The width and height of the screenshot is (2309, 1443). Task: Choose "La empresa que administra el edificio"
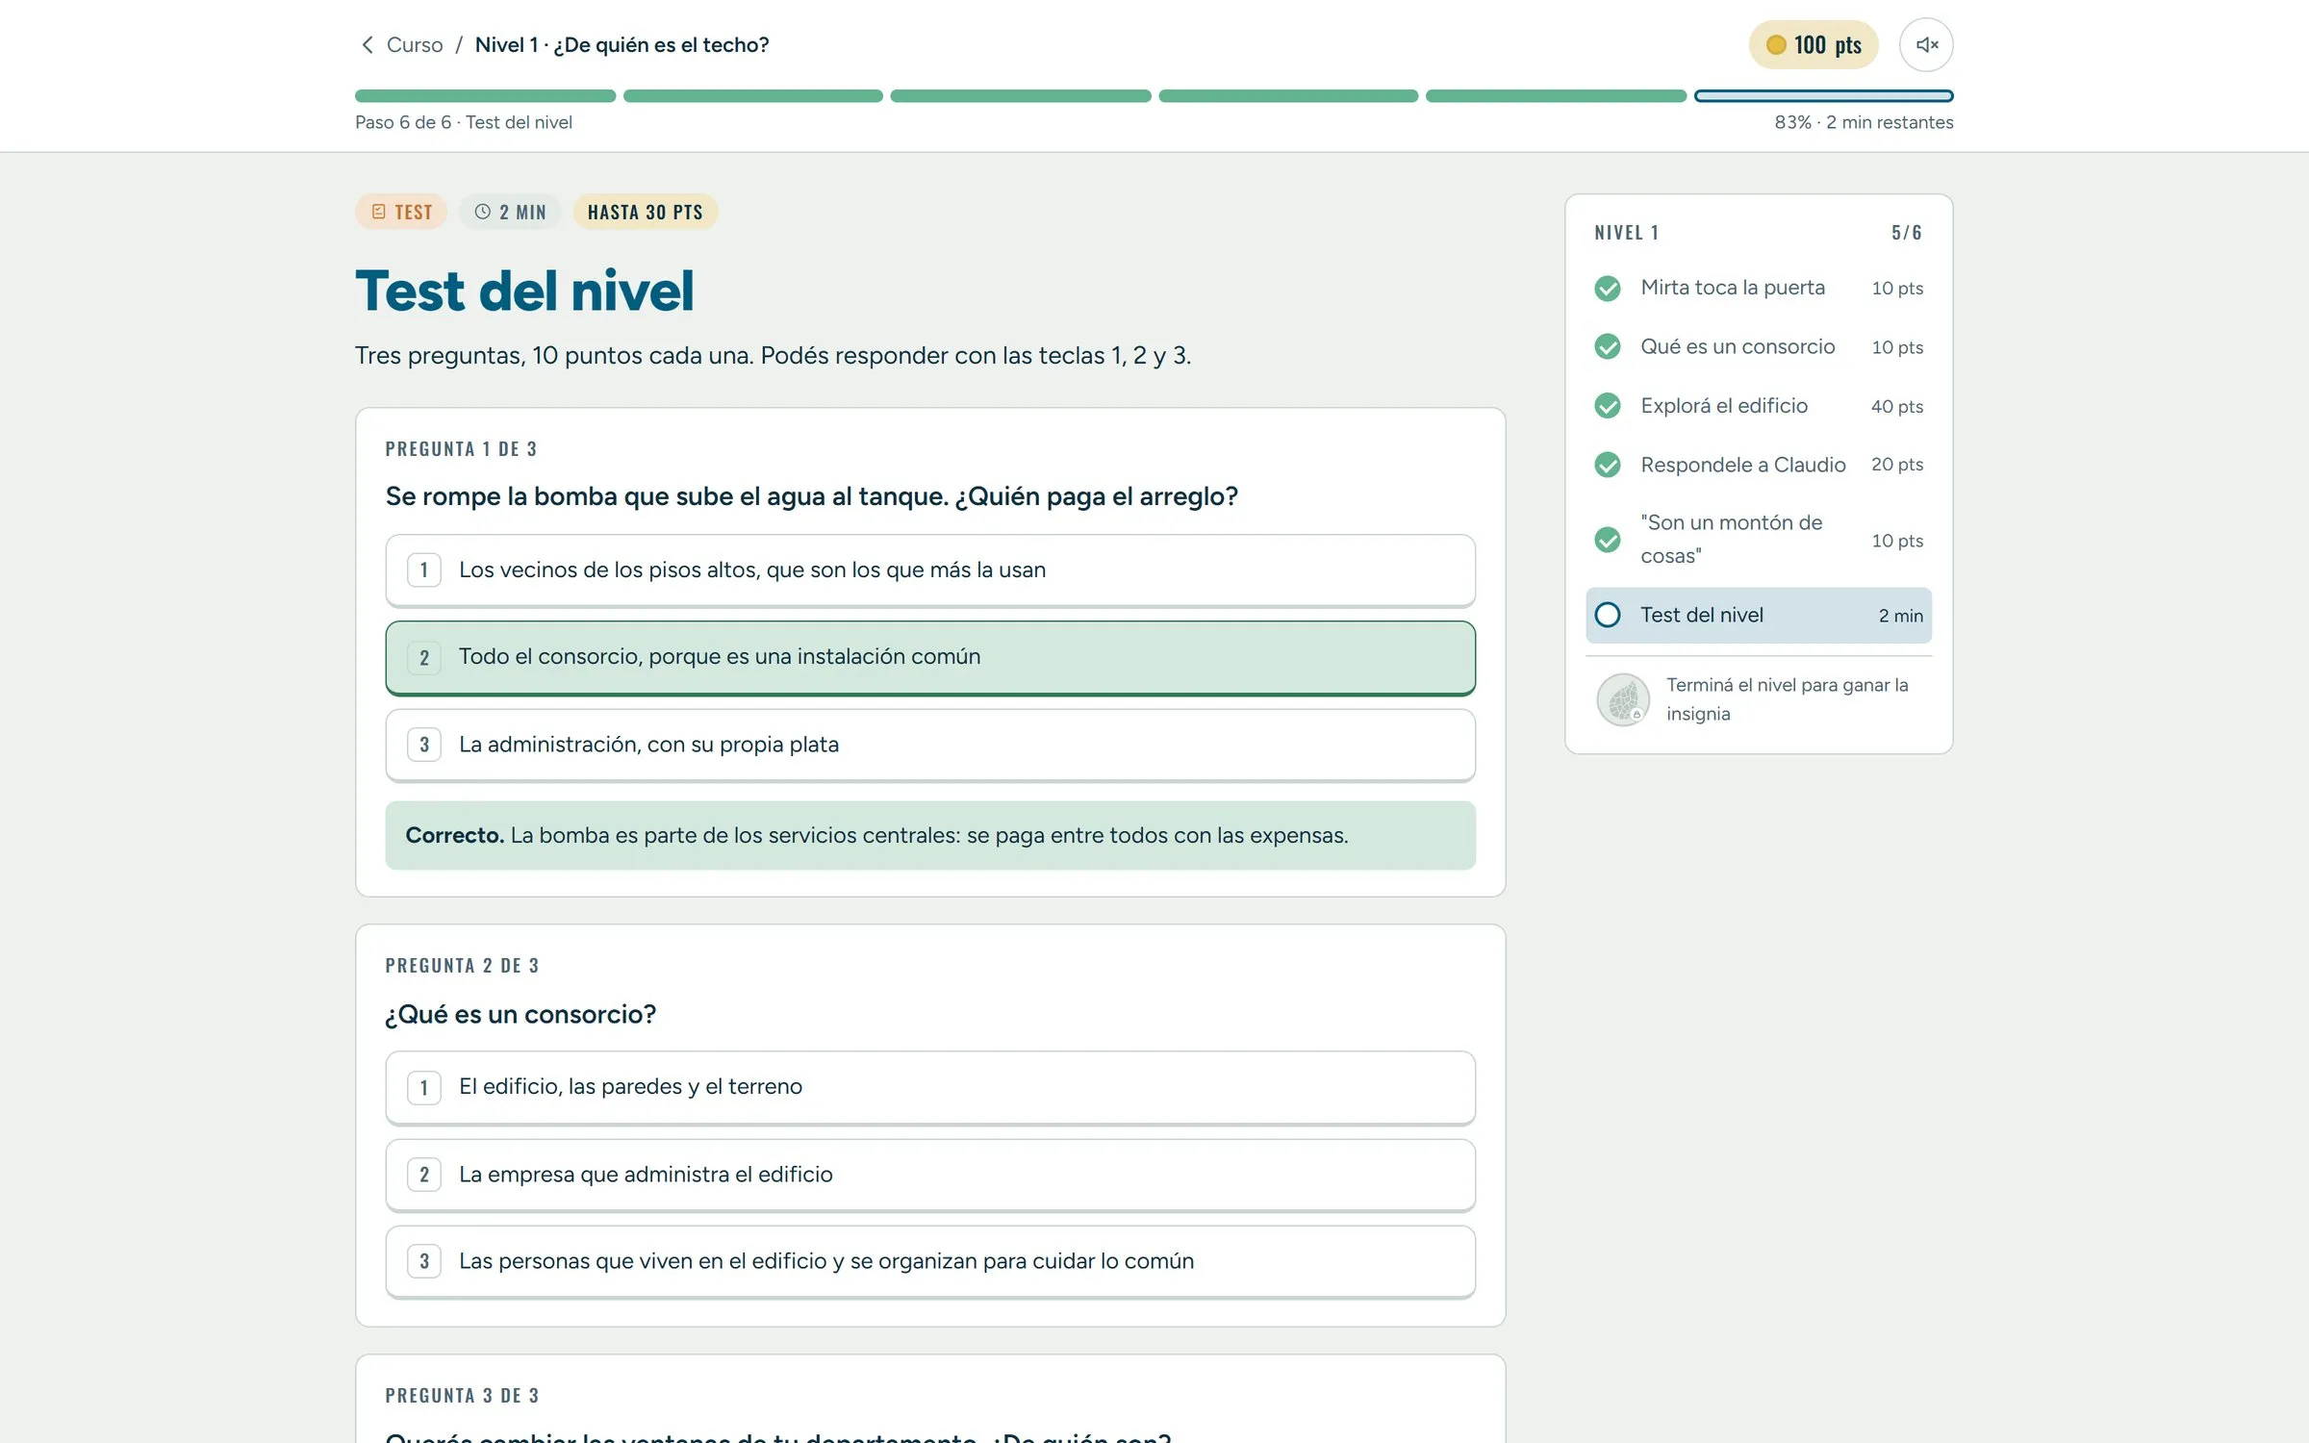(930, 1175)
